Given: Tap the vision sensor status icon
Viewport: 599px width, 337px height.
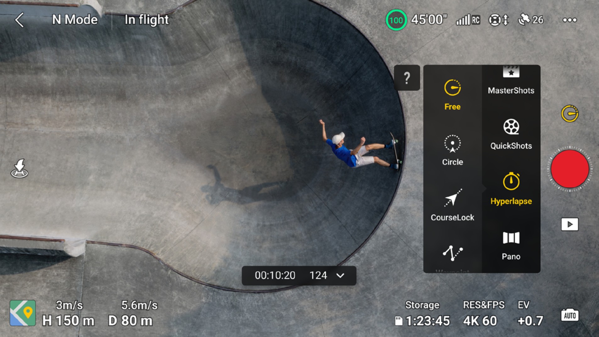Looking at the screenshot, I should point(498,20).
